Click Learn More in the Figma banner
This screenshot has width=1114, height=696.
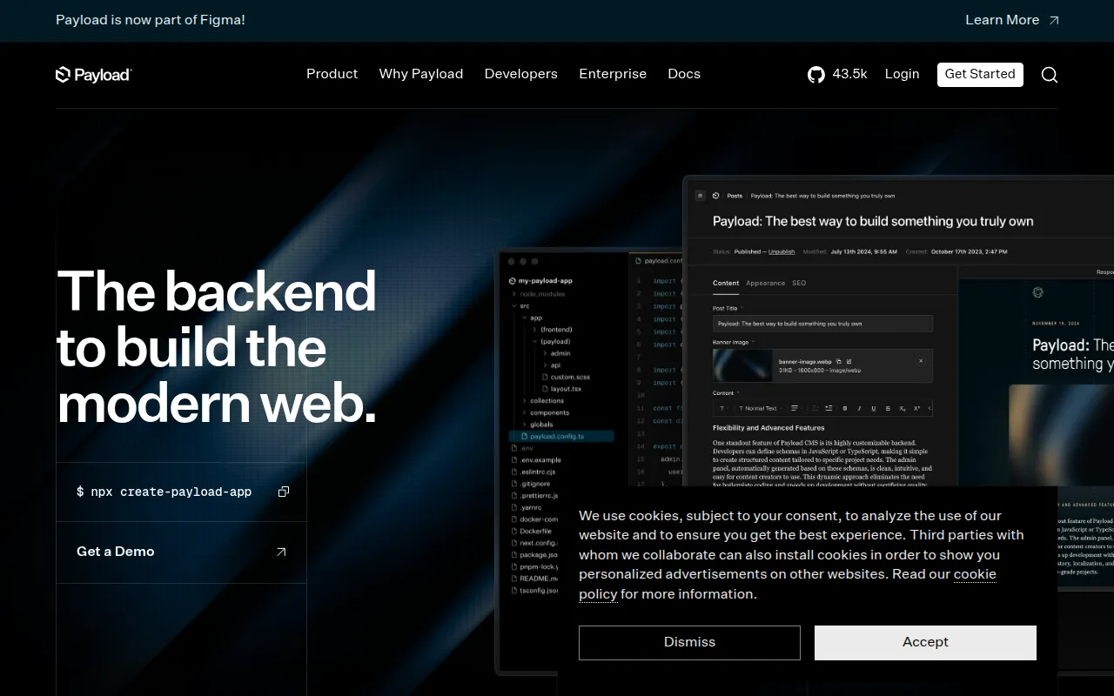click(1012, 20)
